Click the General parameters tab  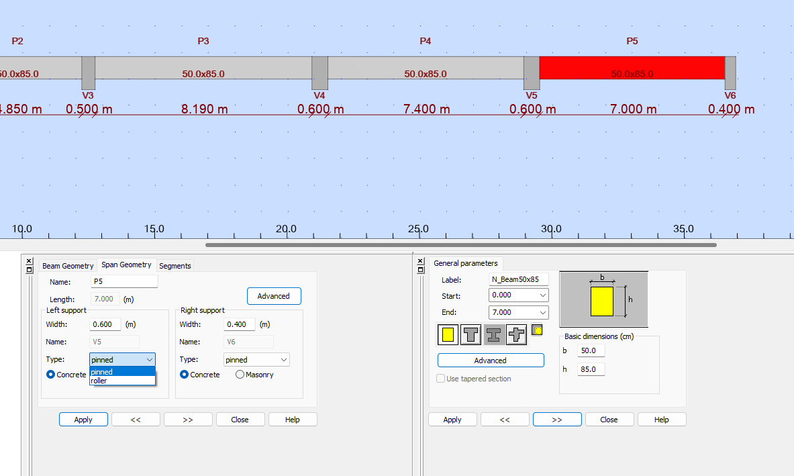(466, 263)
